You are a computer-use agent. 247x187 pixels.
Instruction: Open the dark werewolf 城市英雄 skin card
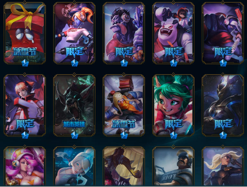(74, 105)
